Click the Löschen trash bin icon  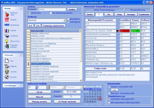tap(7, 72)
